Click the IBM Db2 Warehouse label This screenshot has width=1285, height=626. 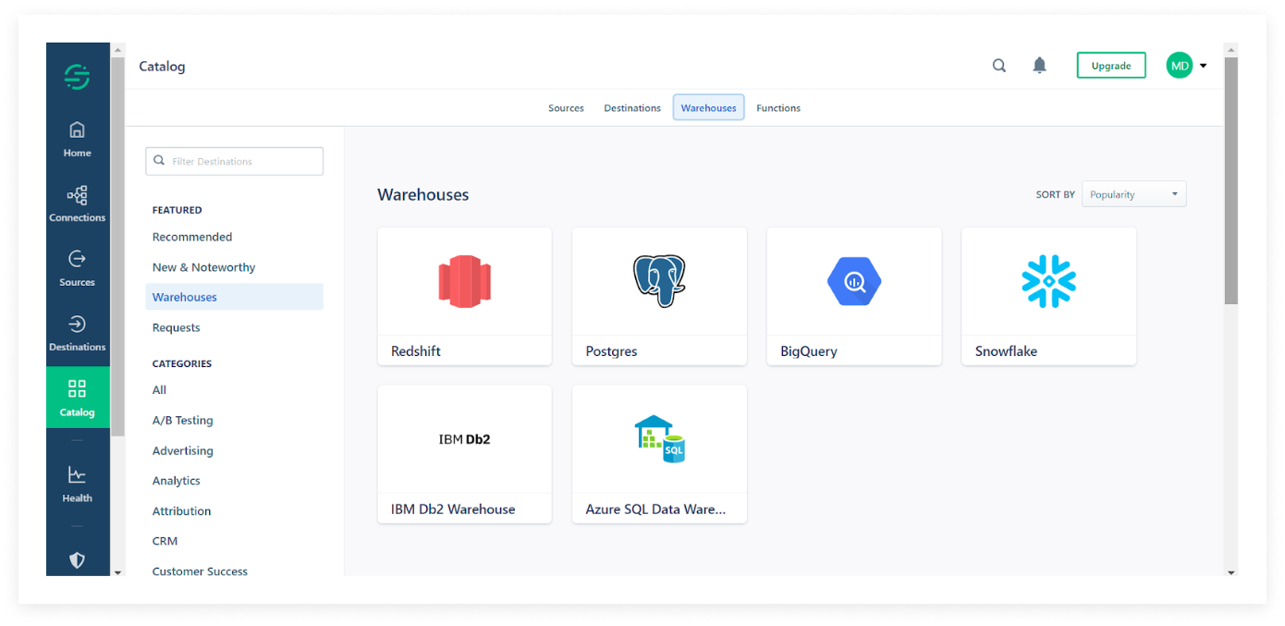coord(453,509)
